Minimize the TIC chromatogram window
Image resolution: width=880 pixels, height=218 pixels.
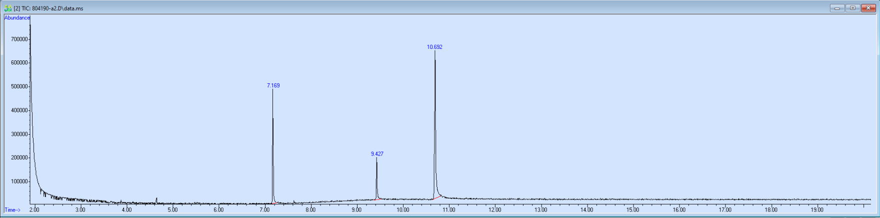[836, 8]
